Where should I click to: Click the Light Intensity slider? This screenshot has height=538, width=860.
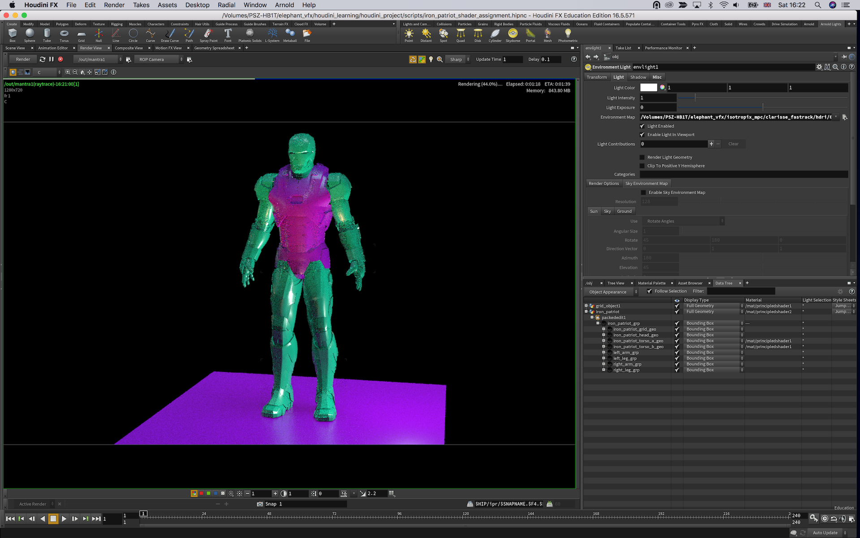click(x=762, y=98)
